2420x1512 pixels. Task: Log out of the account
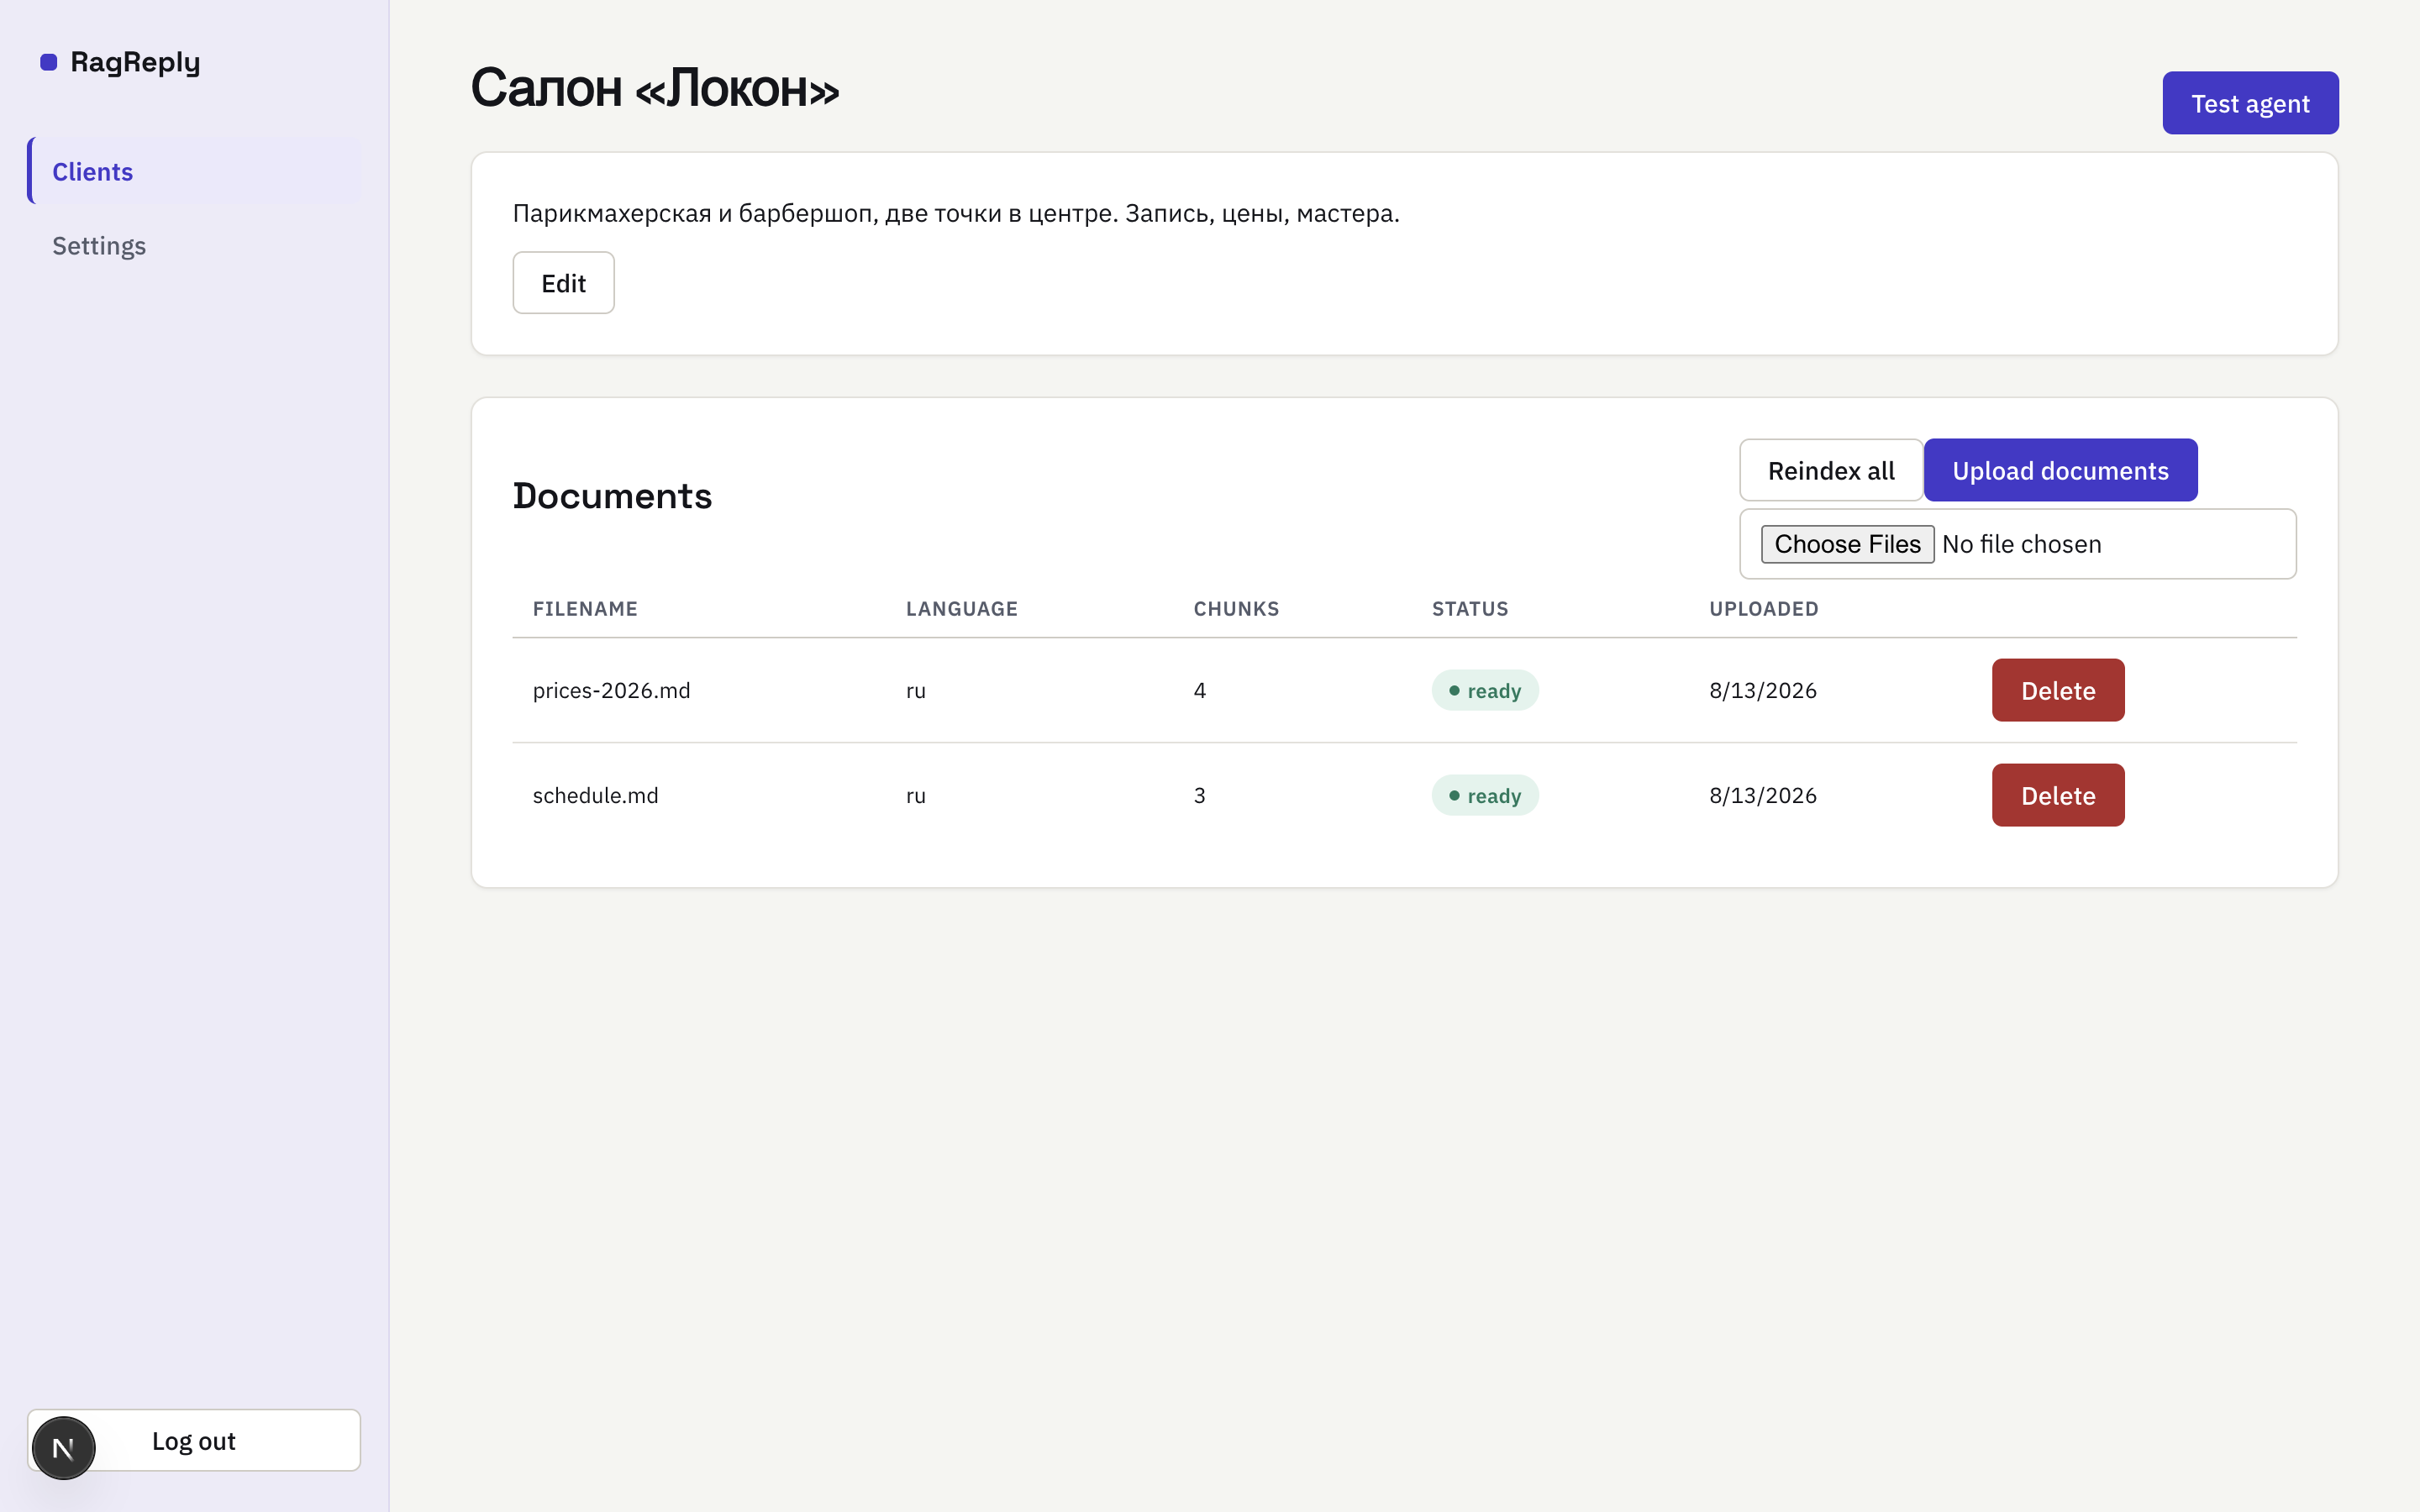click(194, 1440)
